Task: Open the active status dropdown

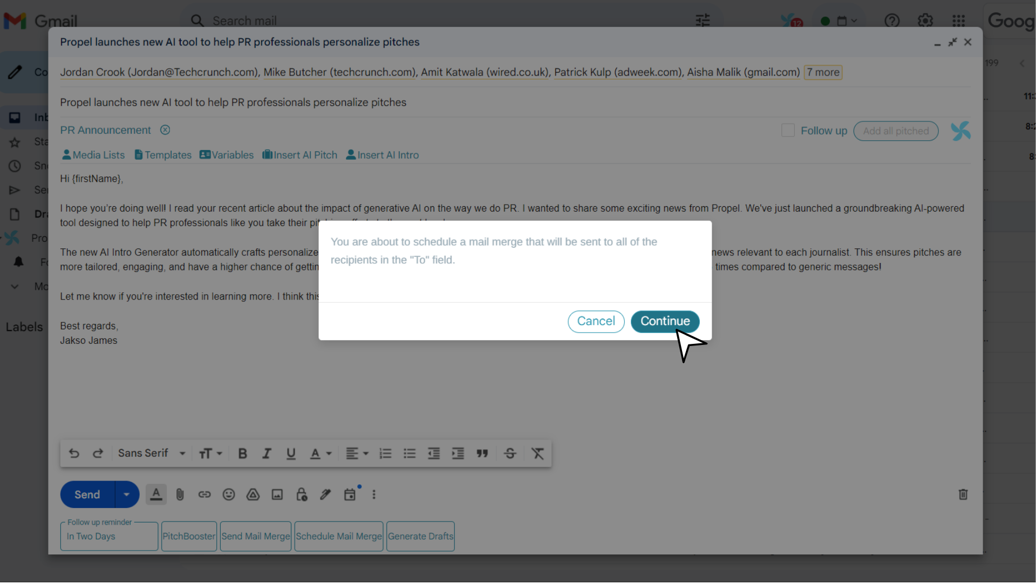Action: pyautogui.click(x=839, y=21)
